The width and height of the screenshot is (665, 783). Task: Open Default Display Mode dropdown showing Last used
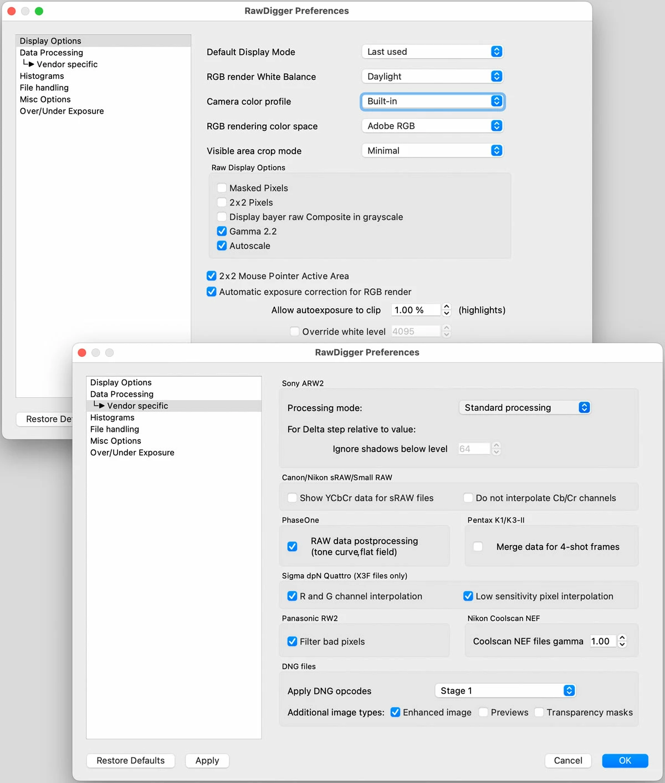point(432,52)
